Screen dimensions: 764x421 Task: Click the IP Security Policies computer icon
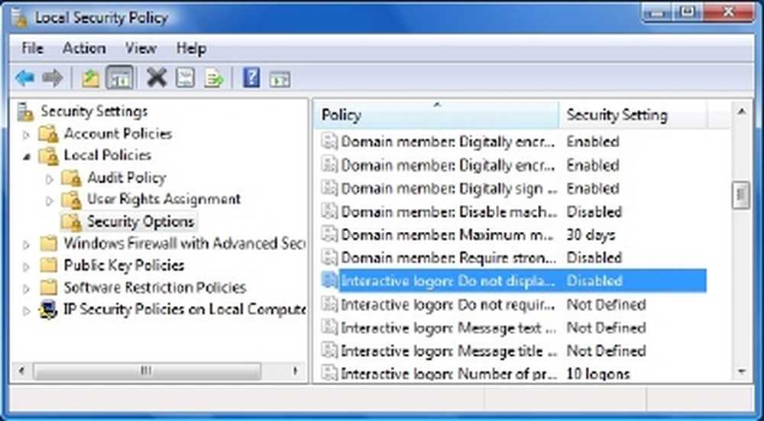coord(48,309)
